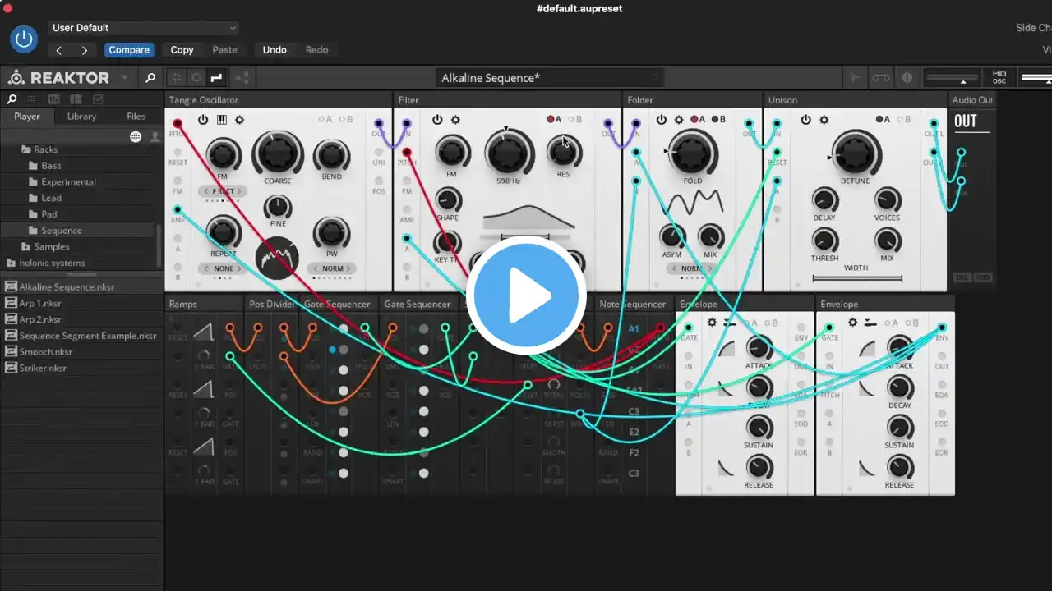The height and width of the screenshot is (591, 1052).
Task: Open Tangle Oscillator settings gear
Action: tap(240, 120)
